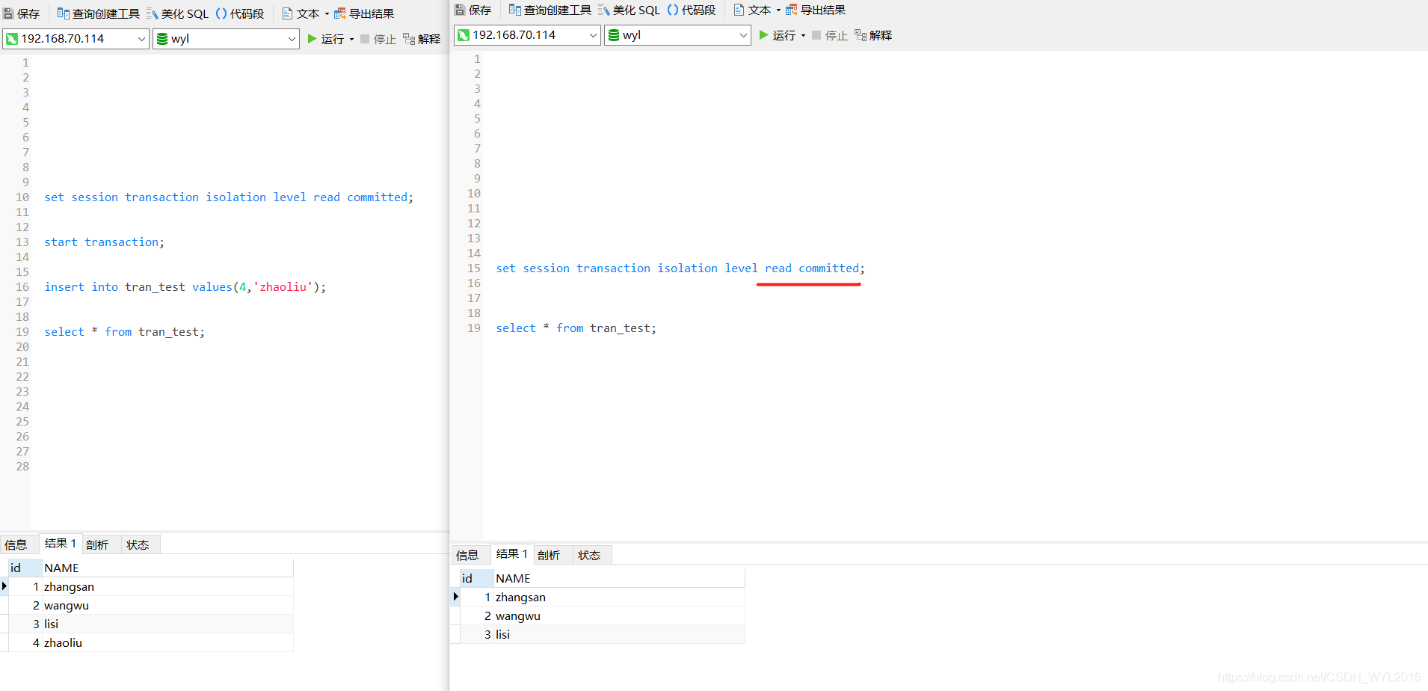
Task: Select the zhangsan cell in the left results
Action: pos(167,587)
